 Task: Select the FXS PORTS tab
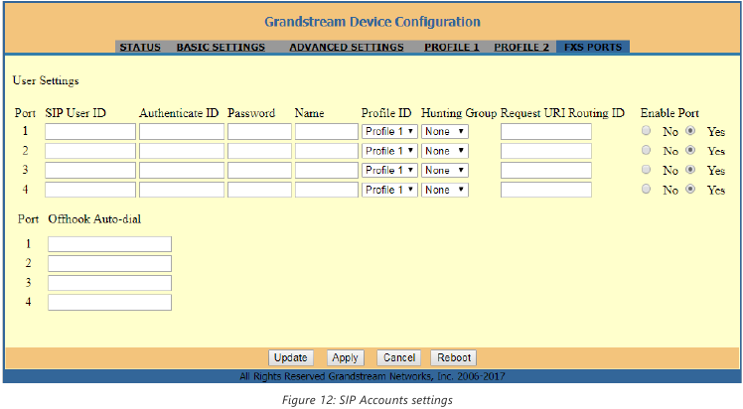(593, 47)
